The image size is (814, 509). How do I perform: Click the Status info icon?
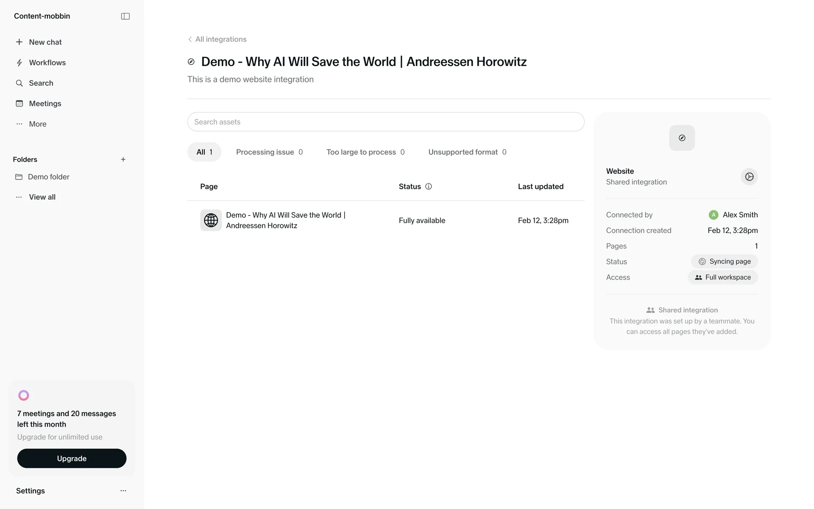429,187
